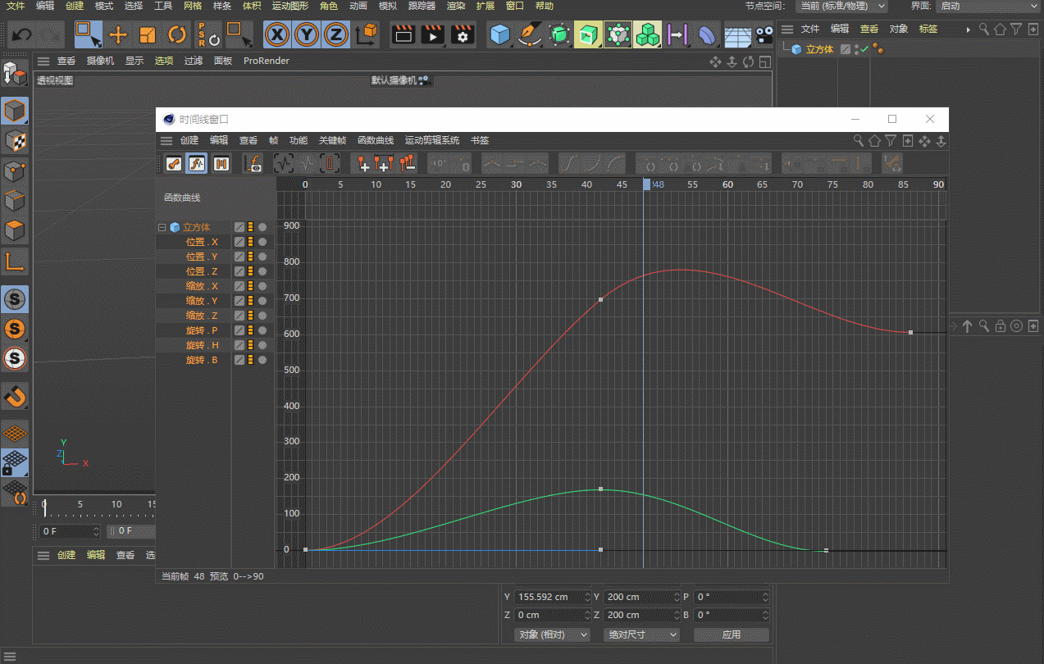Select Polygons mode in left sidebar
Screen dimensions: 1044x664
[x=16, y=230]
